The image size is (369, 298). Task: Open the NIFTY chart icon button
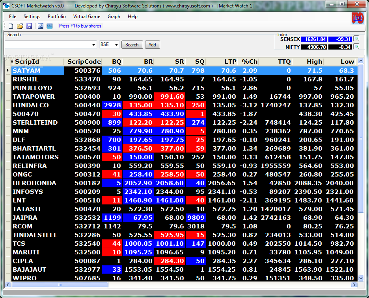pos(356,47)
